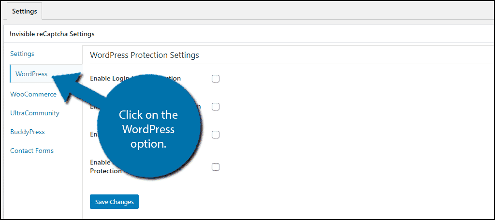
Task: Click the Invisible reCaptcha Settings panel title
Action: (x=52, y=34)
